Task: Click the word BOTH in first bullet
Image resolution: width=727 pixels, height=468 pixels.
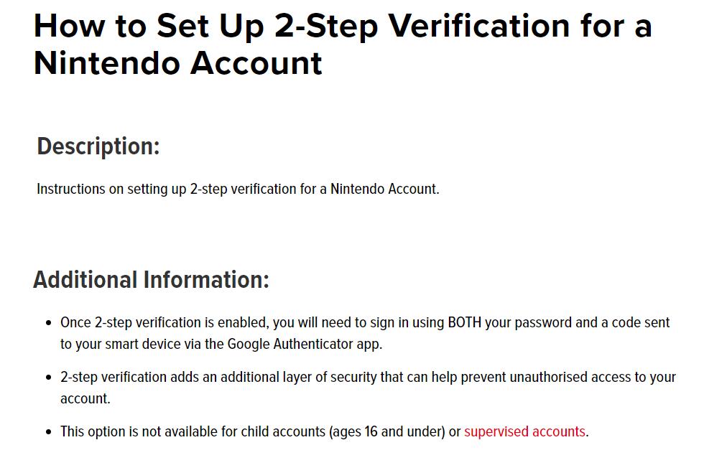Action: coord(465,322)
